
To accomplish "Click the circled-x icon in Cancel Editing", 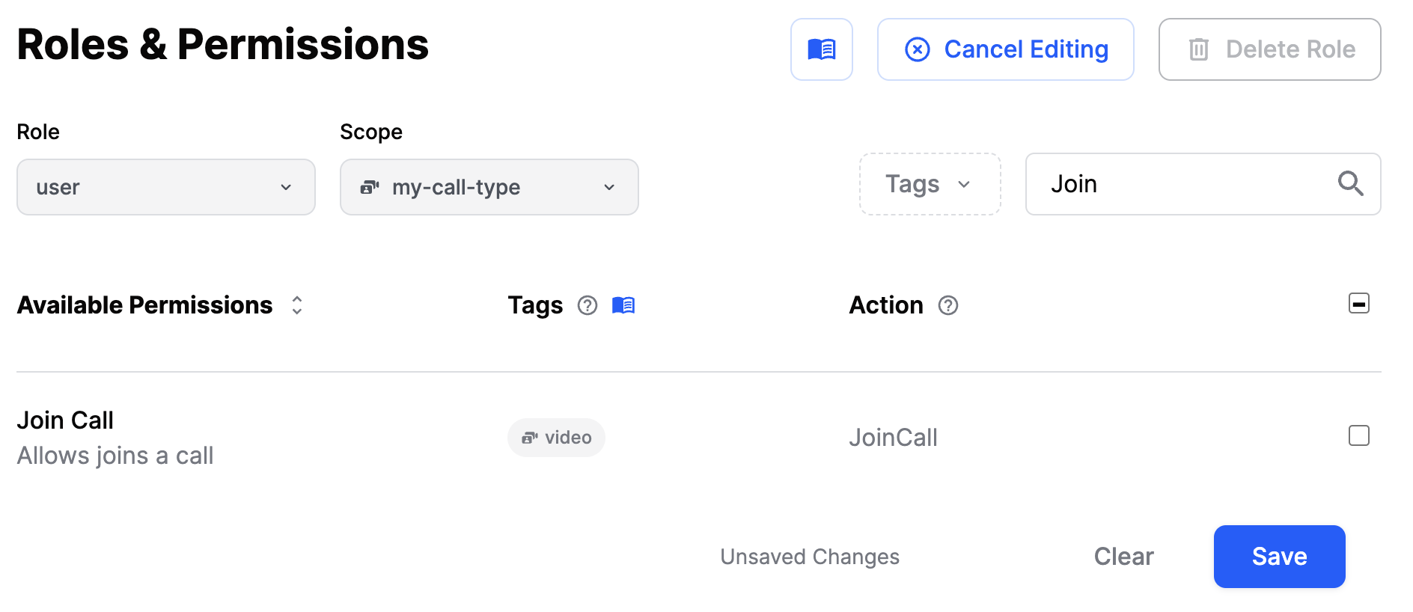I will coord(917,49).
